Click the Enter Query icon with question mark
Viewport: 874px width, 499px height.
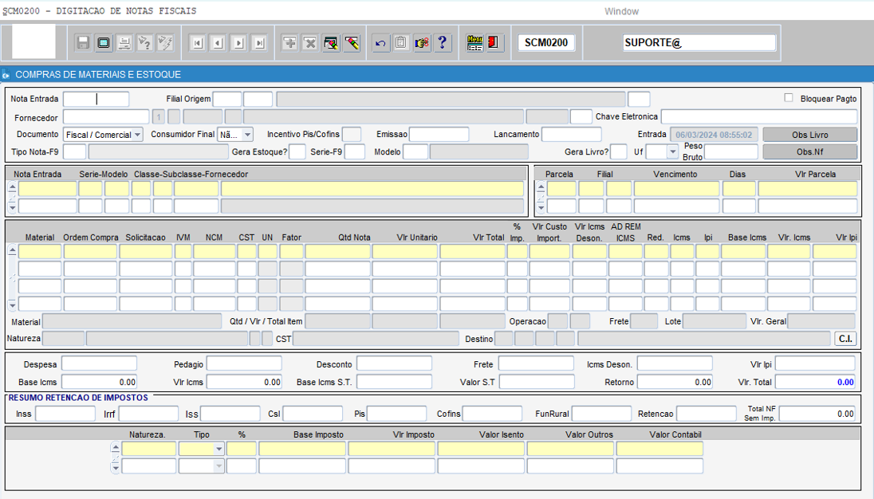145,43
